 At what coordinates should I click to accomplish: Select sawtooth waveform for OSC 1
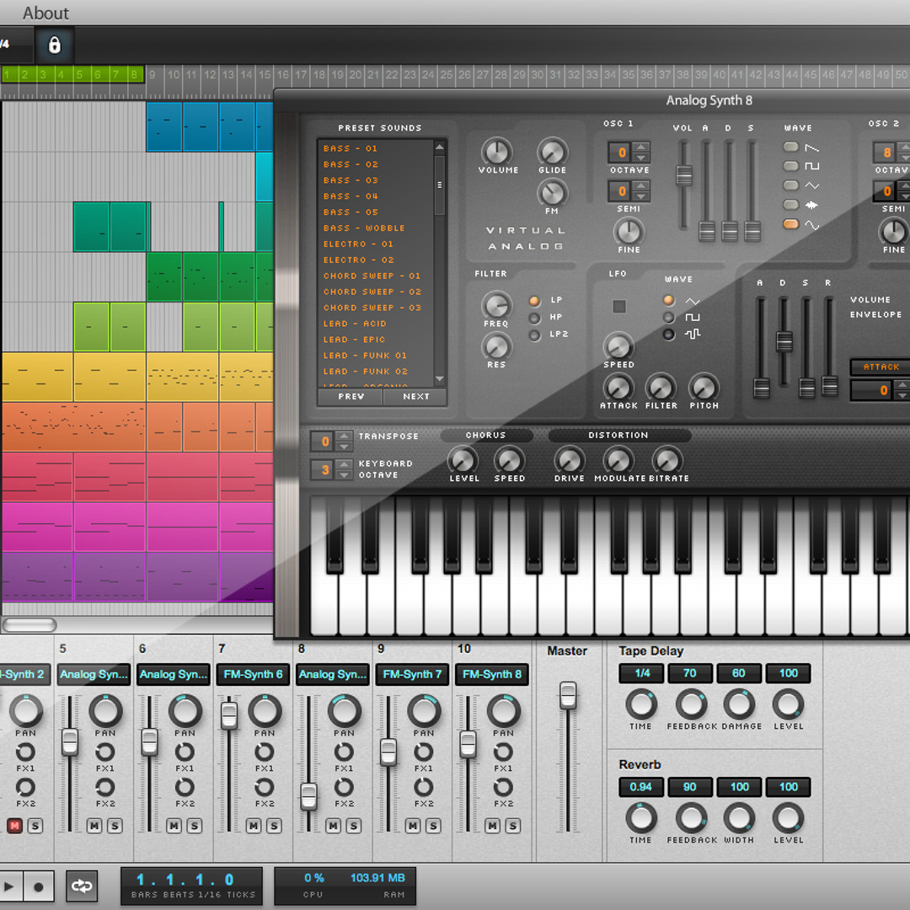791,147
